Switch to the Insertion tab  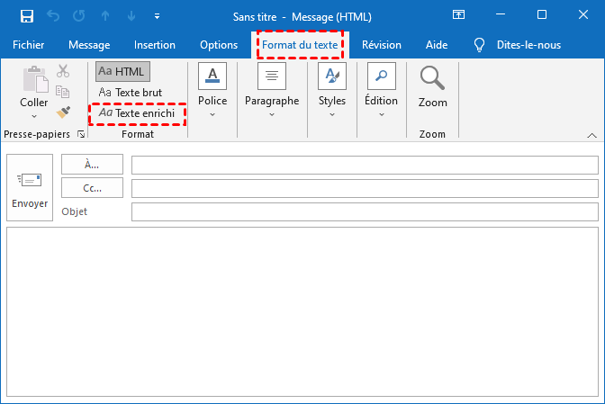[x=155, y=45]
